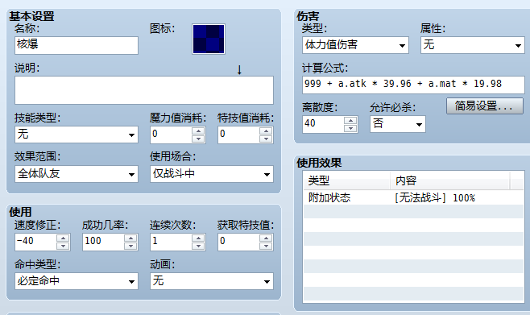Click the 内容 column header in 使用效果
530x315 pixels.
pyautogui.click(x=450, y=180)
